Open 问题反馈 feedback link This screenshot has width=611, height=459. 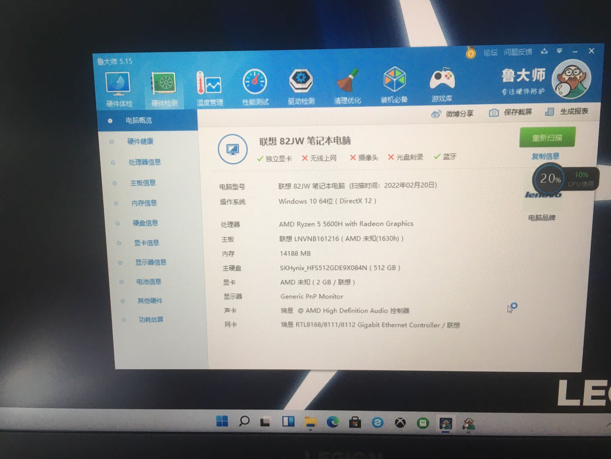click(518, 52)
